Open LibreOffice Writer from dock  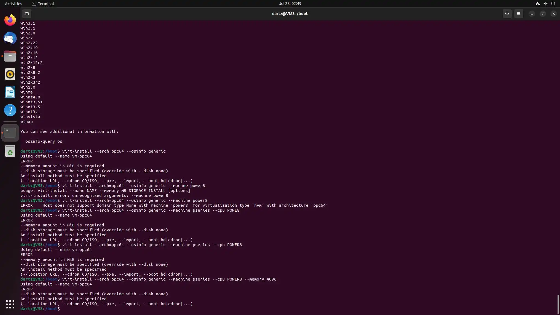click(x=10, y=92)
